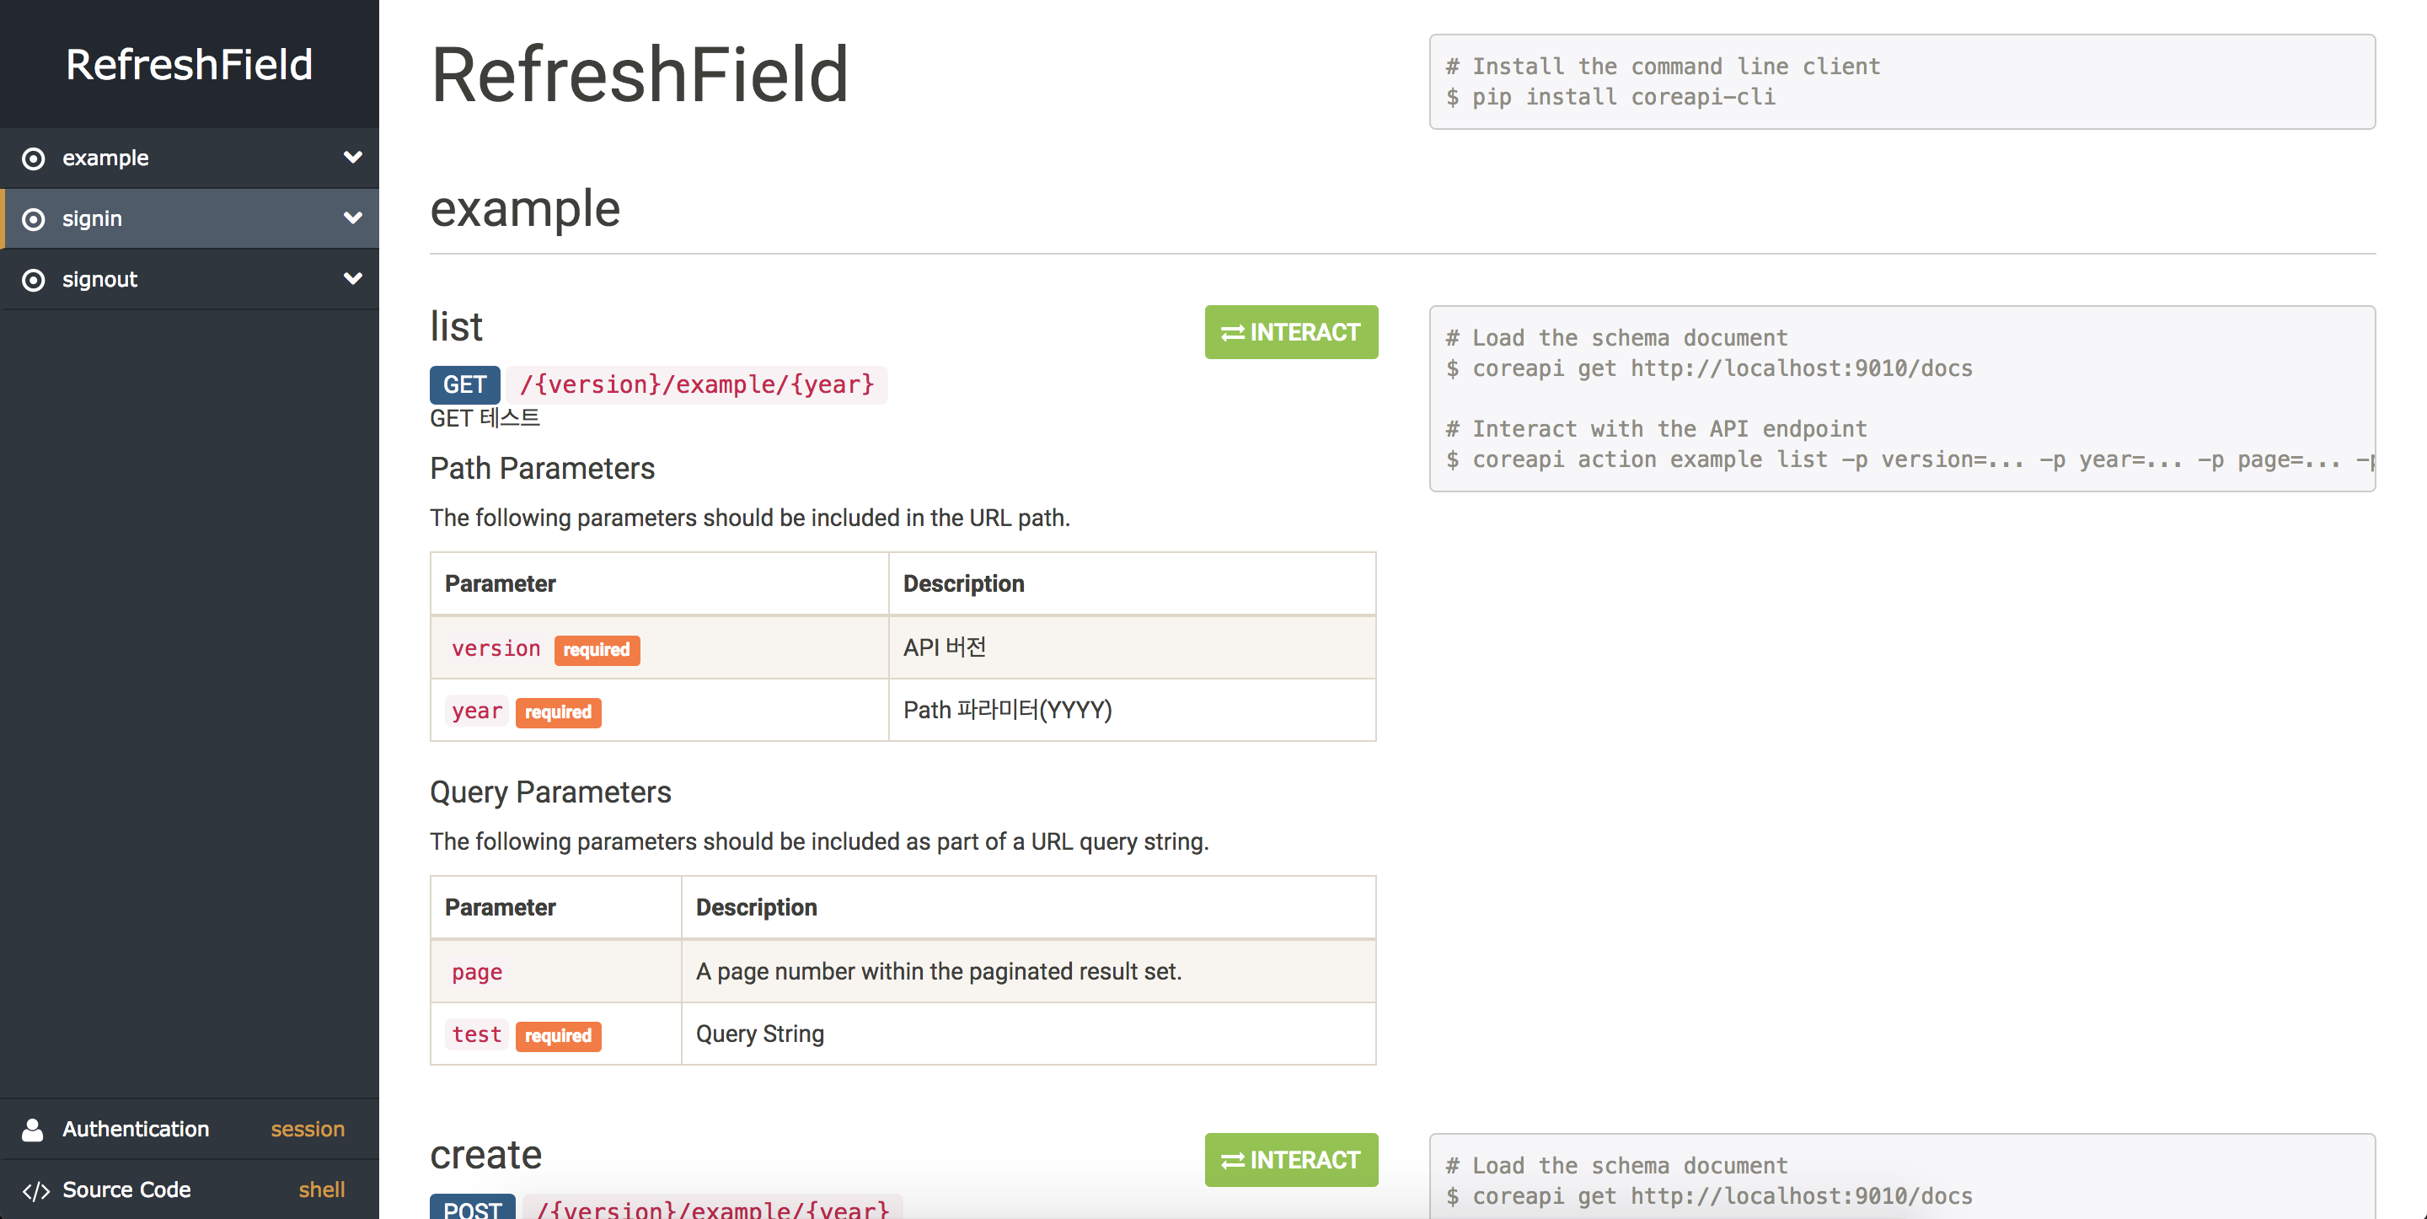Click the arrows icon inside the create INTERACT button

(x=1232, y=1160)
